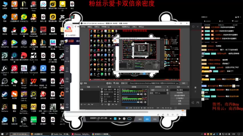Open OBS 视图(V) menu

point(97,27)
